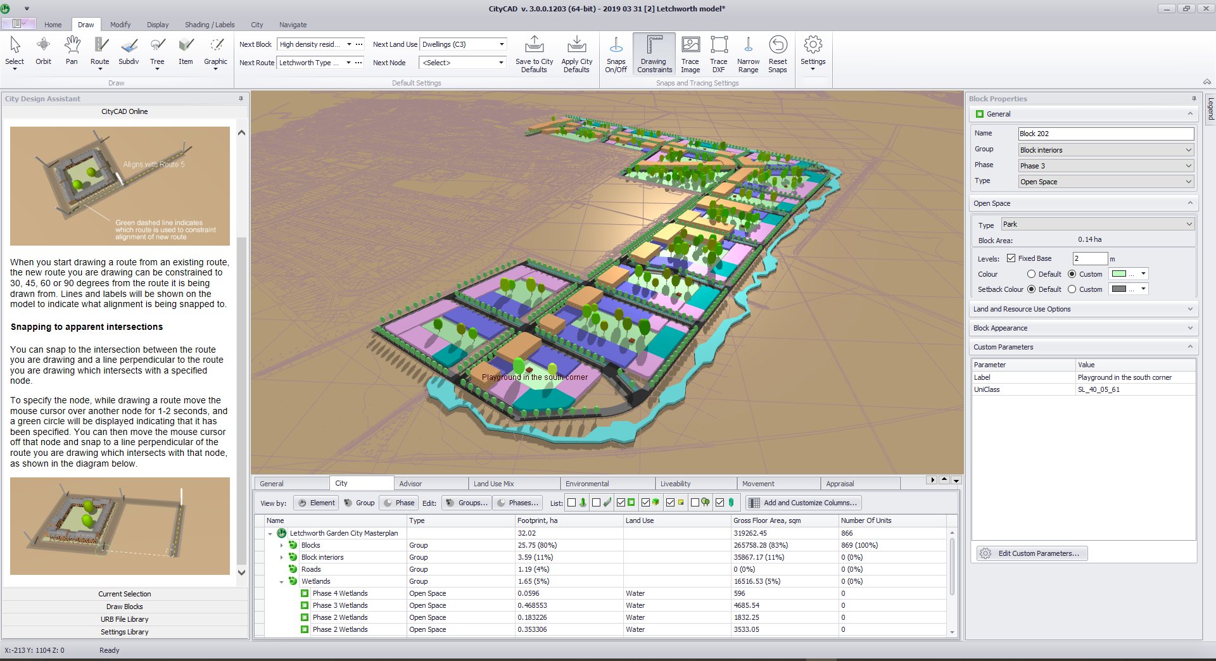Enable the Fixed Base checkbox for Levels

click(1012, 258)
